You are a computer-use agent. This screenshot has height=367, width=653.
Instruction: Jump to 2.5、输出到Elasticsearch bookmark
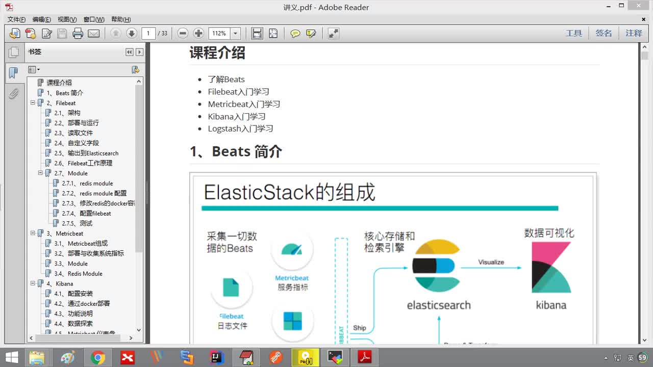[x=86, y=153]
